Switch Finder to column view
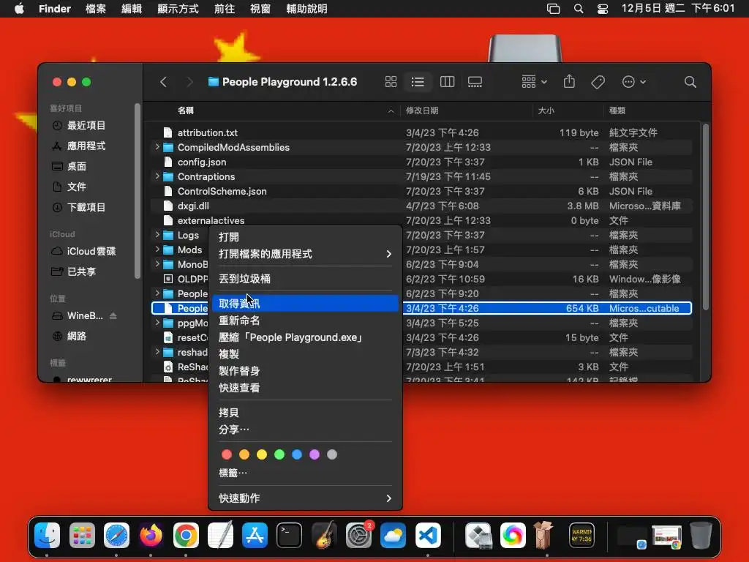749x562 pixels. point(447,82)
